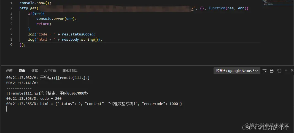This screenshot has height=133, width=294.
Task: Click the log("code = " + res.statusCode) line
Action: (62, 34)
